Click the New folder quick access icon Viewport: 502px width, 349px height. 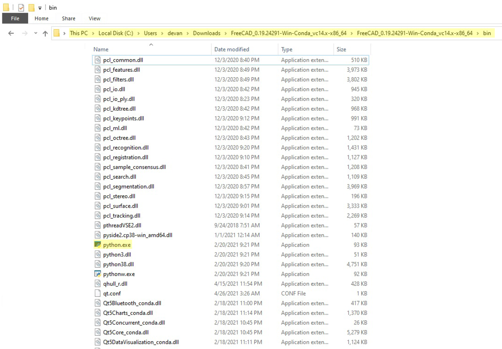point(31,7)
